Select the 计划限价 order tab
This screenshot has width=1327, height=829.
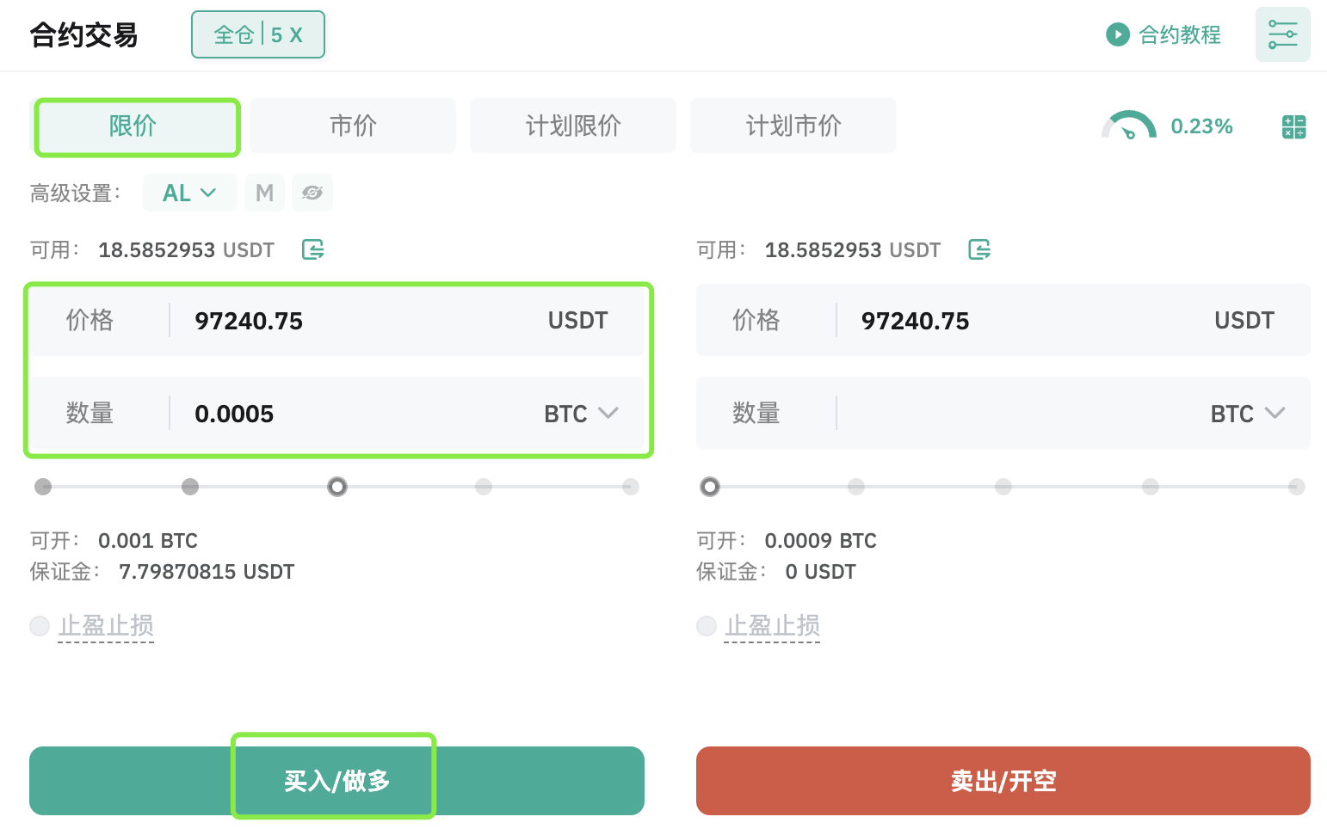(573, 126)
